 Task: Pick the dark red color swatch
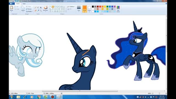click(x=98, y=7)
